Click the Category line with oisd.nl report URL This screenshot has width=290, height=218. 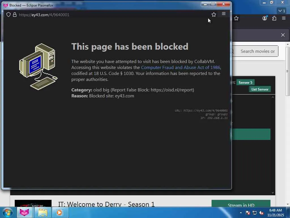tap(133, 90)
